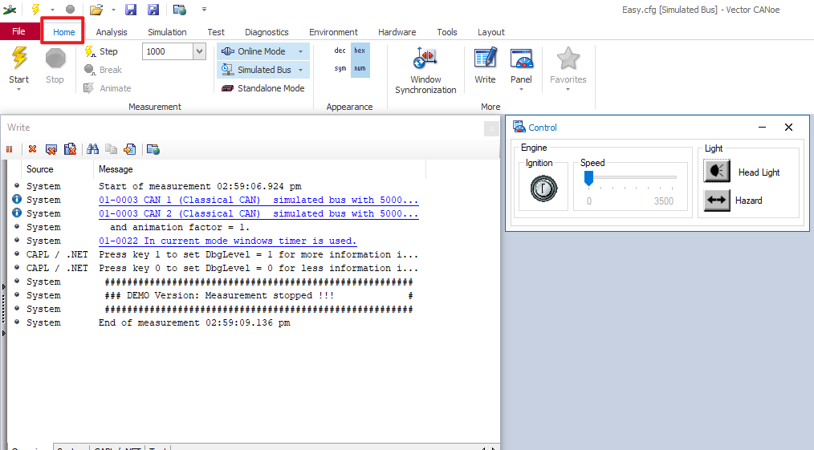Click the step value field showing 1000
The width and height of the screenshot is (814, 450).
pos(167,51)
